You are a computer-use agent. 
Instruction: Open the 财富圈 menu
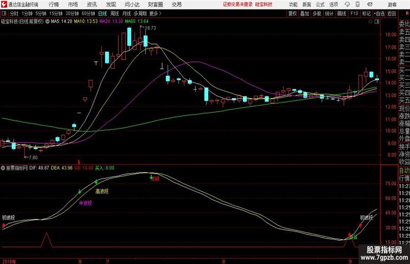click(x=155, y=4)
